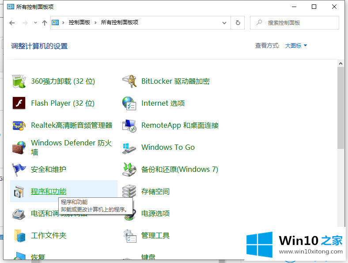348x263 pixels.
Task: Click the 搜索控制面板 search field
Action: [294, 22]
